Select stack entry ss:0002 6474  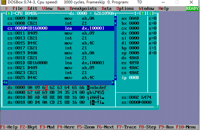[x=136, y=98]
